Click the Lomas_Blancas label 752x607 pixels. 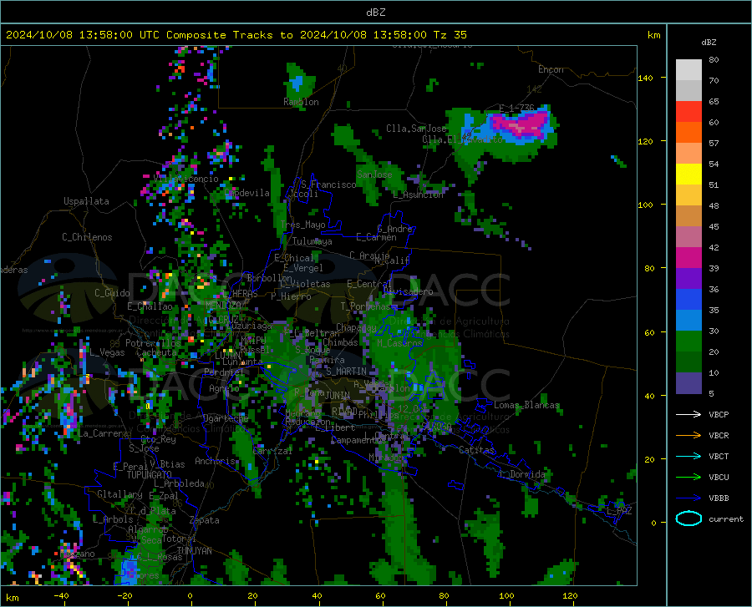(526, 405)
